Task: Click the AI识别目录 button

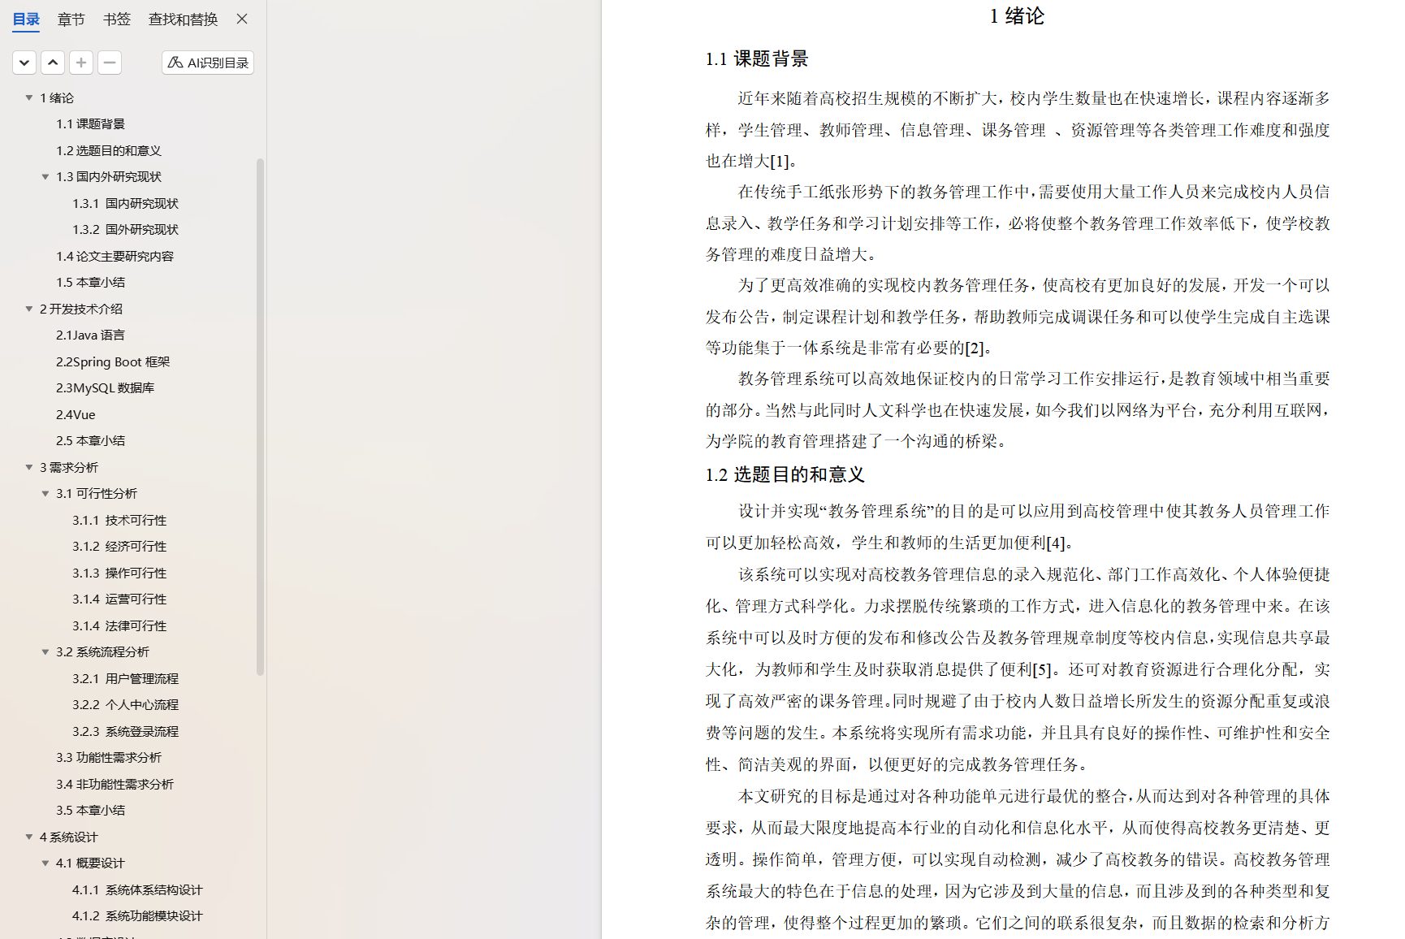Action: (x=208, y=63)
